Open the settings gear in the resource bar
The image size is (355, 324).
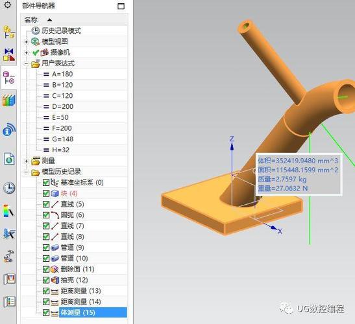8,5
